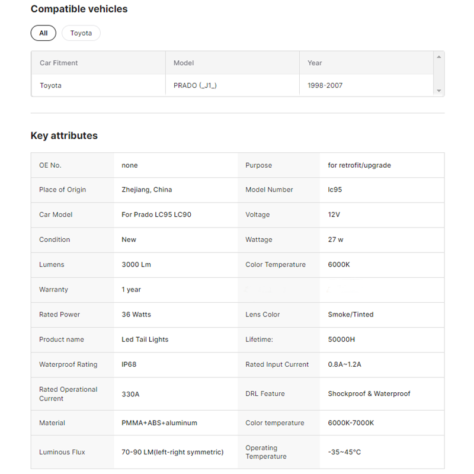Click the For Prado LC95 LC90 value
This screenshot has height=474, width=474.
click(x=156, y=214)
